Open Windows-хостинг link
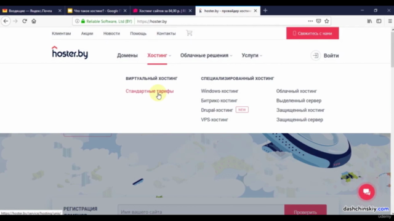This screenshot has height=221, width=394. pyautogui.click(x=220, y=91)
